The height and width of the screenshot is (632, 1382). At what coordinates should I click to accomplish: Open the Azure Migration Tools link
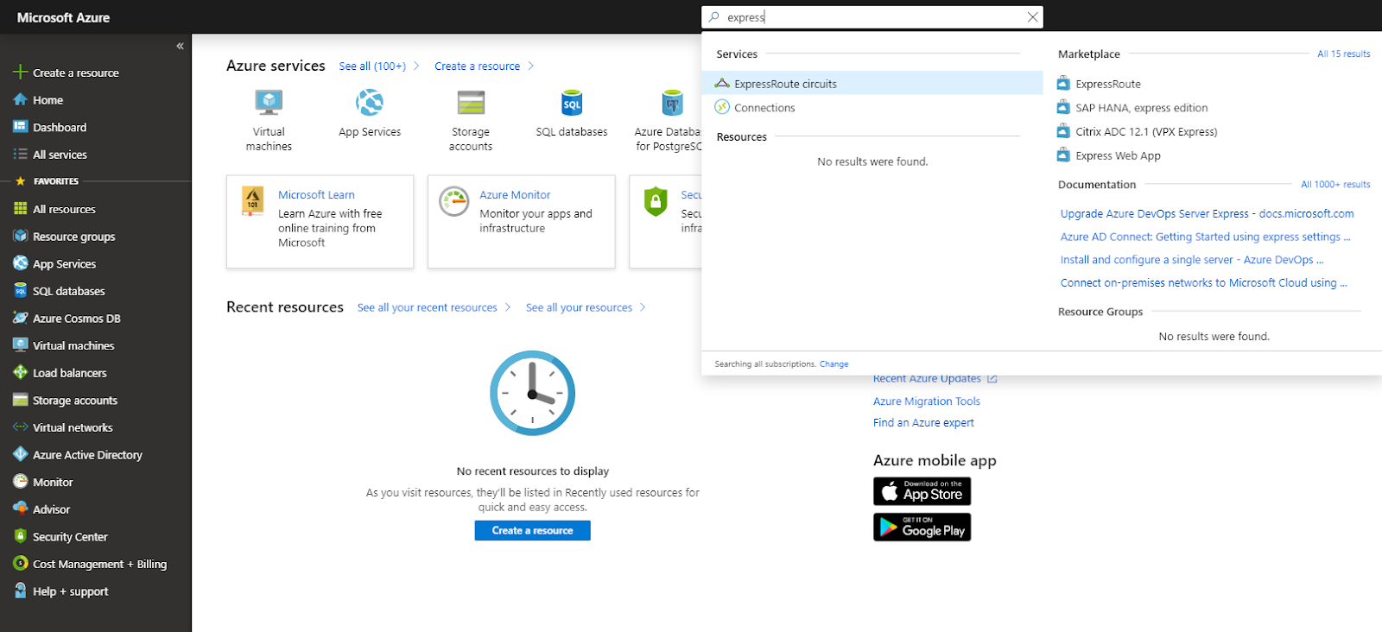[x=926, y=401]
